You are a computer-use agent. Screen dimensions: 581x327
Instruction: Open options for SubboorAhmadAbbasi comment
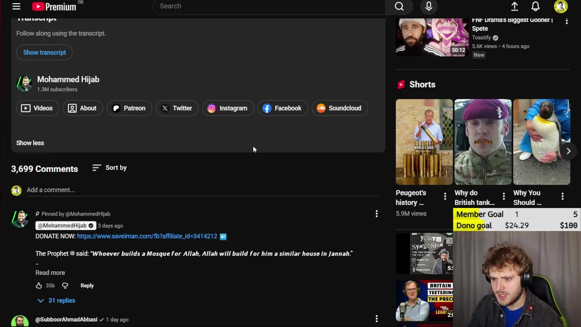pos(376,319)
